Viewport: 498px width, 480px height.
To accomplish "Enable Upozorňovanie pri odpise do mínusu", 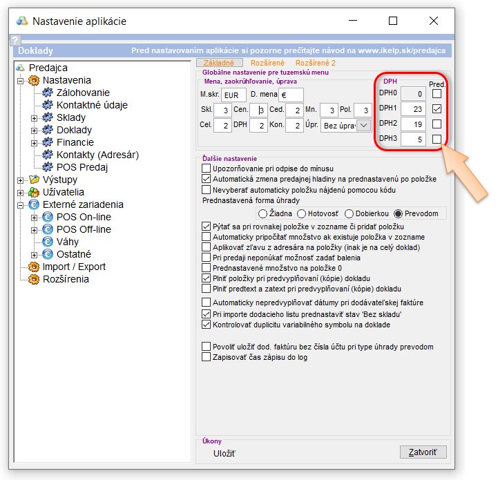I will pos(206,169).
